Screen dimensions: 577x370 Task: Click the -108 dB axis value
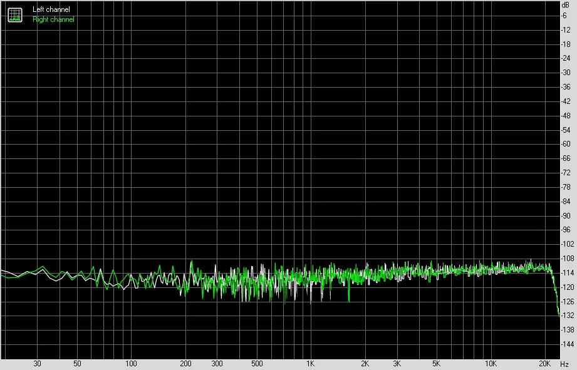(x=567, y=258)
